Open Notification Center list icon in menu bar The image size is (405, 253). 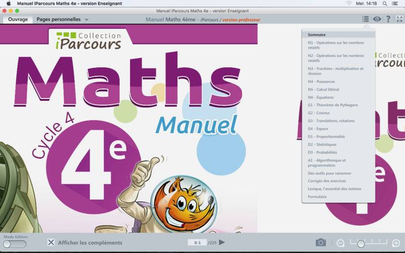395,4
